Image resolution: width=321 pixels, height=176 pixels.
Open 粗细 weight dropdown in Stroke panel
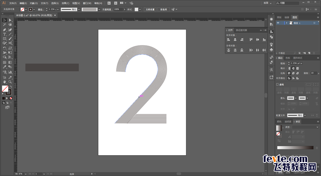(x=301, y=63)
